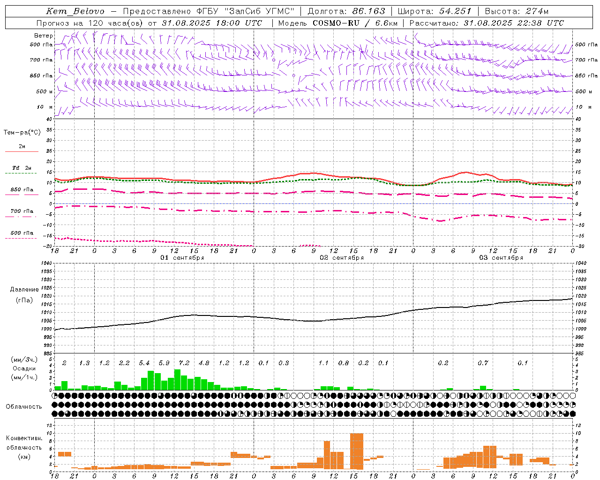Image resolution: width=600 pixels, height=480 pixels.
Task: Click the date label "01 сентября"
Action: point(182,258)
